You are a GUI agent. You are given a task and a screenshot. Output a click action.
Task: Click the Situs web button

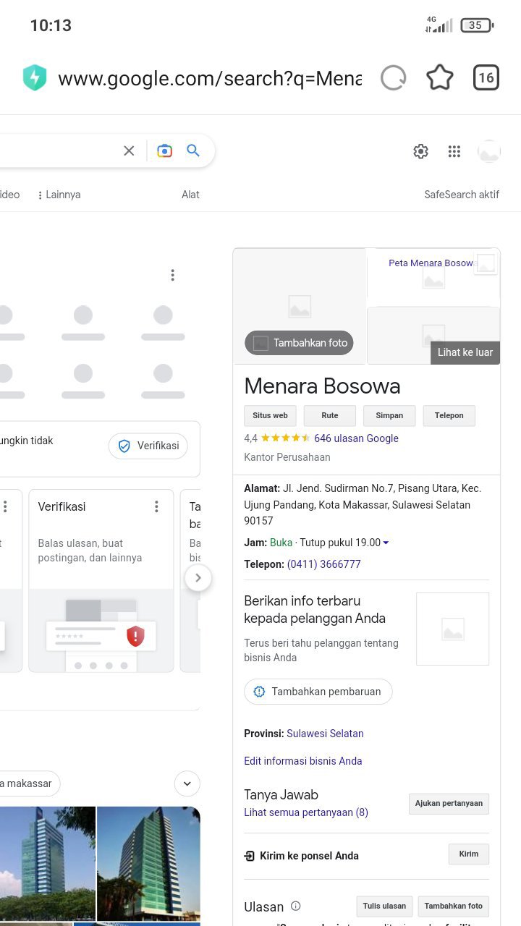tap(270, 416)
